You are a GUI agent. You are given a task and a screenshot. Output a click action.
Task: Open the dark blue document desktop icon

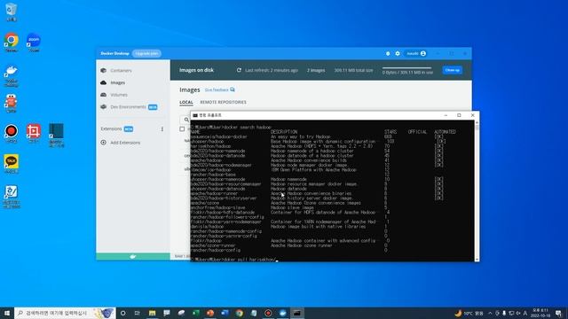[56, 135]
